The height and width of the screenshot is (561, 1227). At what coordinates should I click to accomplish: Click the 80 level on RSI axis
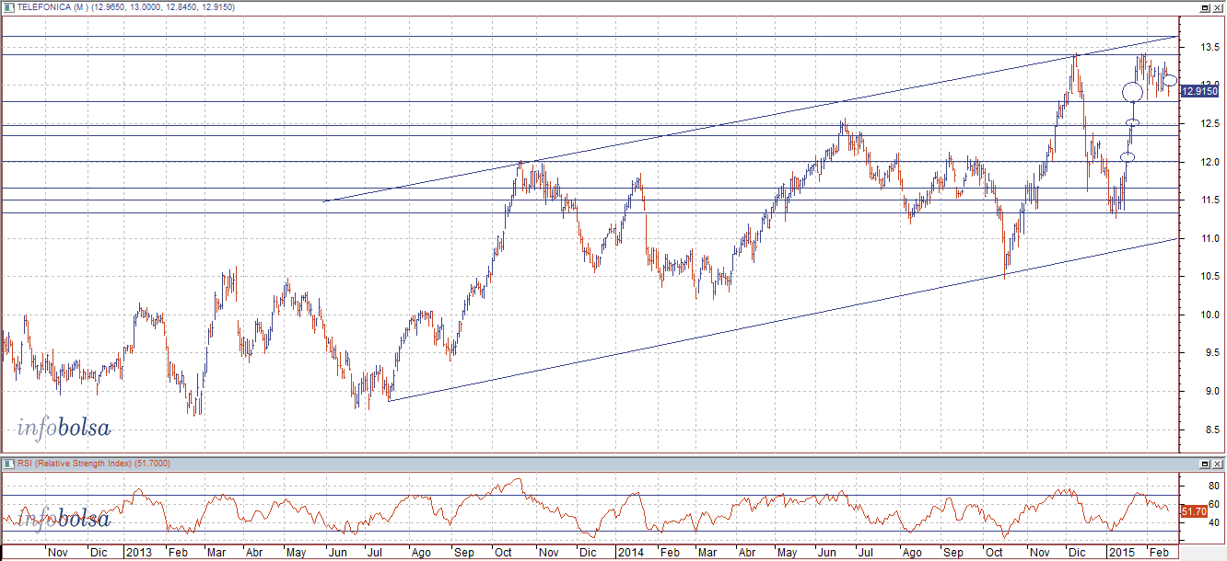[1215, 485]
